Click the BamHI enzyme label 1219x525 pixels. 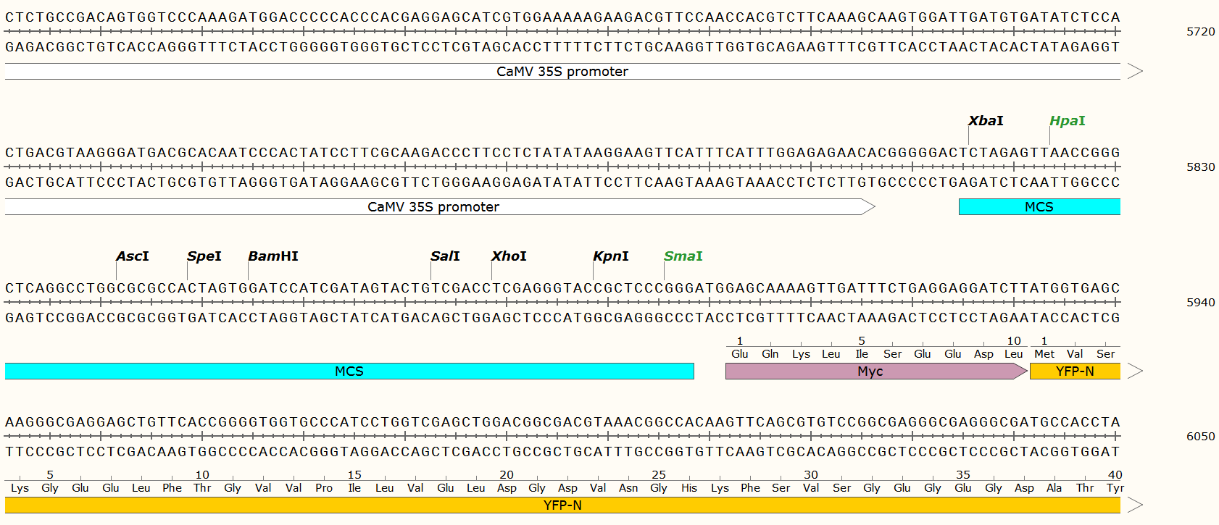tap(272, 256)
